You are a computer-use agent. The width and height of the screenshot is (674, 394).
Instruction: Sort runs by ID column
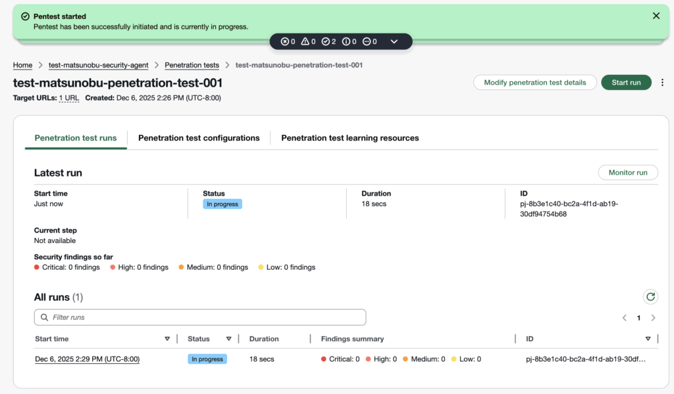click(648, 339)
